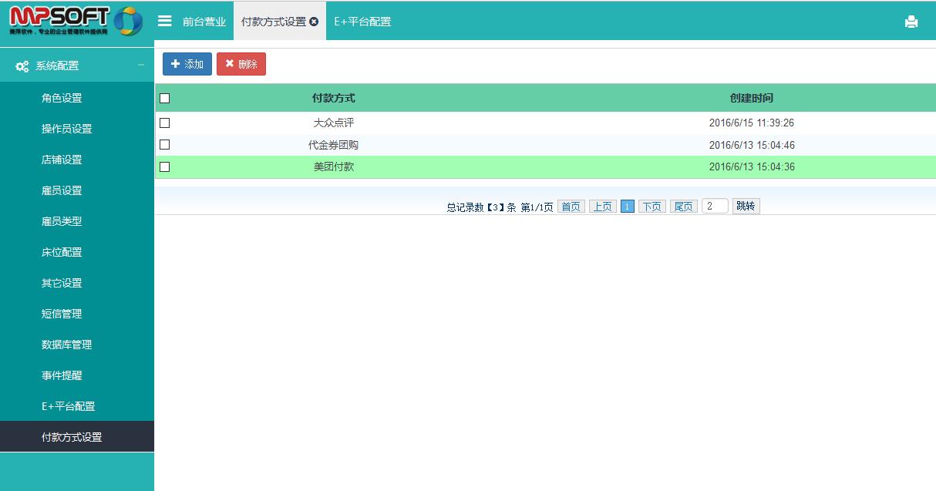The height and width of the screenshot is (491, 936).
Task: Switch to the E+平台配置 tab
Action: [362, 22]
